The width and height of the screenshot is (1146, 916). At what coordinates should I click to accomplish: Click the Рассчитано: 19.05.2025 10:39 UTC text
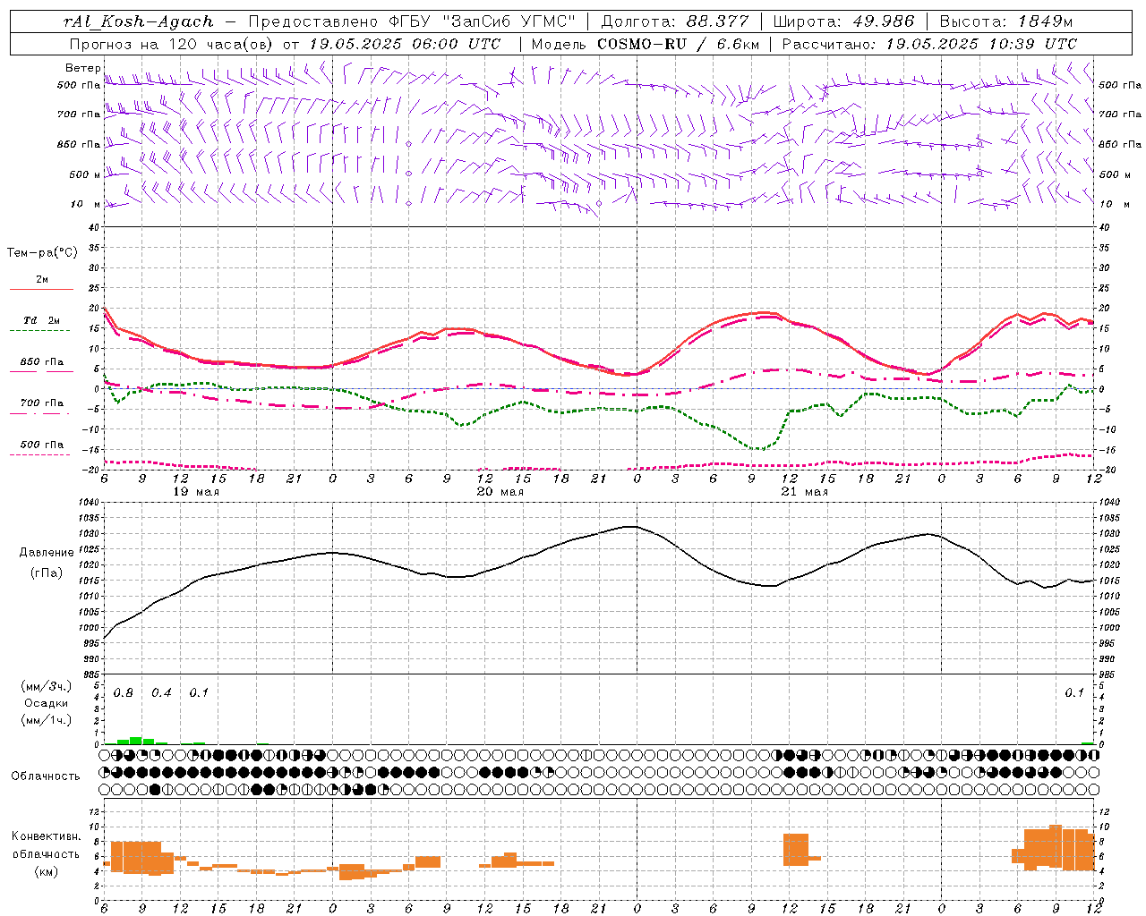pyautogui.click(x=929, y=44)
